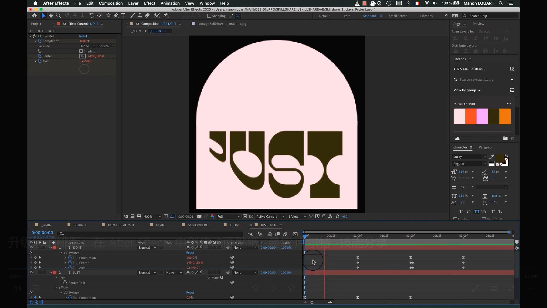Open the Animation menu
547x308 pixels.
point(170,3)
